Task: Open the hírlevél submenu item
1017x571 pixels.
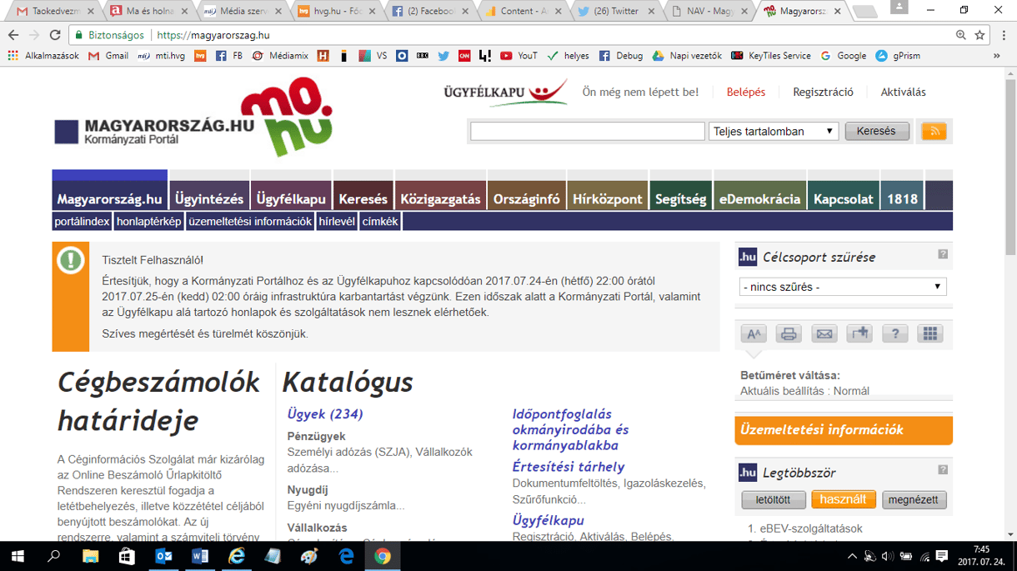Action: pos(337,222)
